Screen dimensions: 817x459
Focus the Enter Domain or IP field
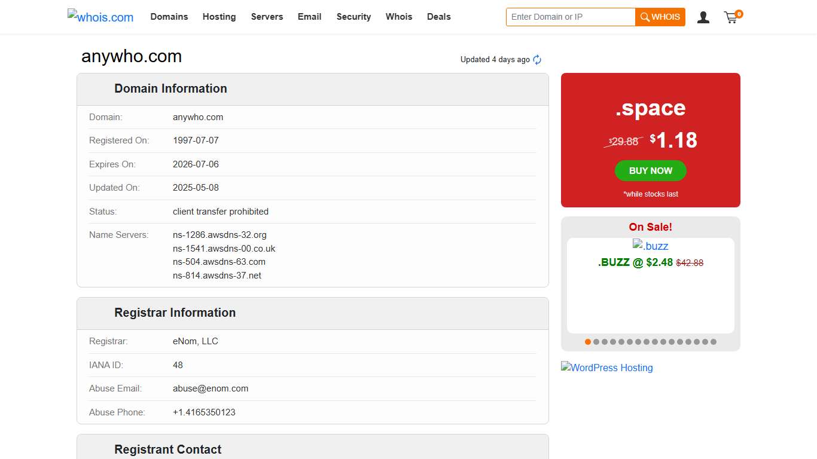coord(570,17)
